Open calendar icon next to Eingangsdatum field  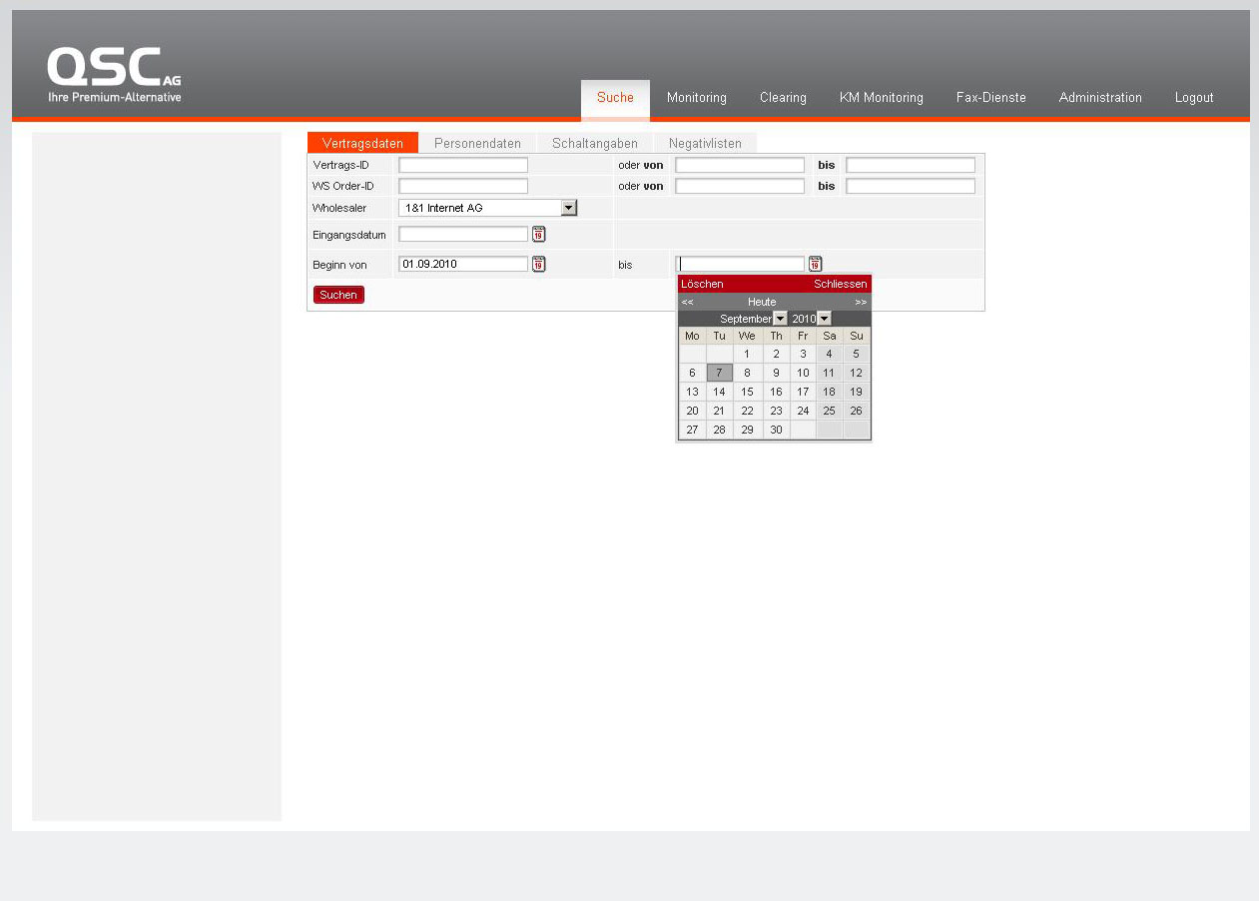[539, 234]
